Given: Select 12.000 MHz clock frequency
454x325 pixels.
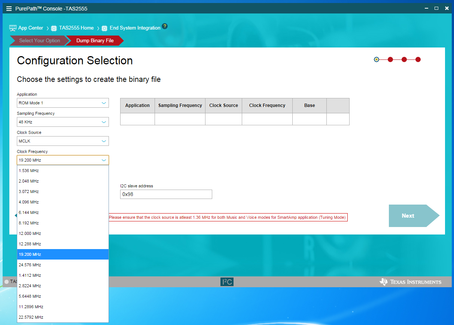Looking at the screenshot, I should point(63,233).
